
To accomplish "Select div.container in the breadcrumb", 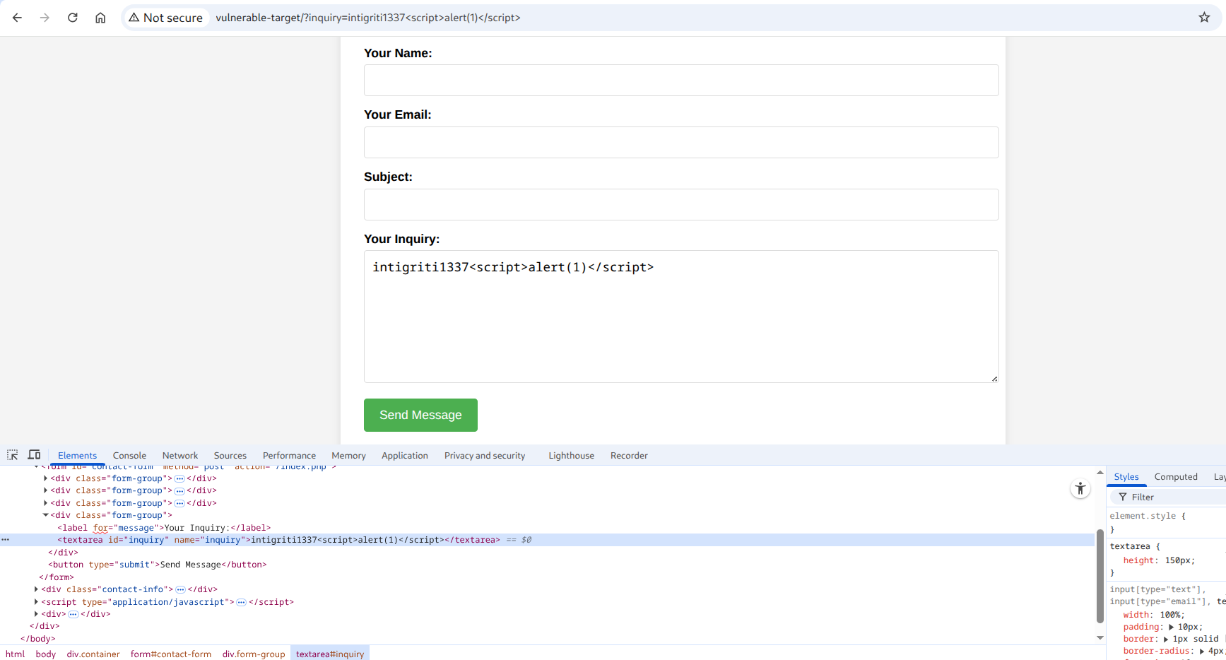I will click(93, 654).
